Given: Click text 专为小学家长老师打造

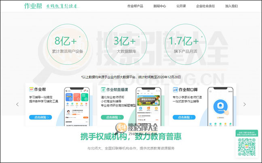Looking at the screenshot, I should pyautogui.click(x=187, y=97).
